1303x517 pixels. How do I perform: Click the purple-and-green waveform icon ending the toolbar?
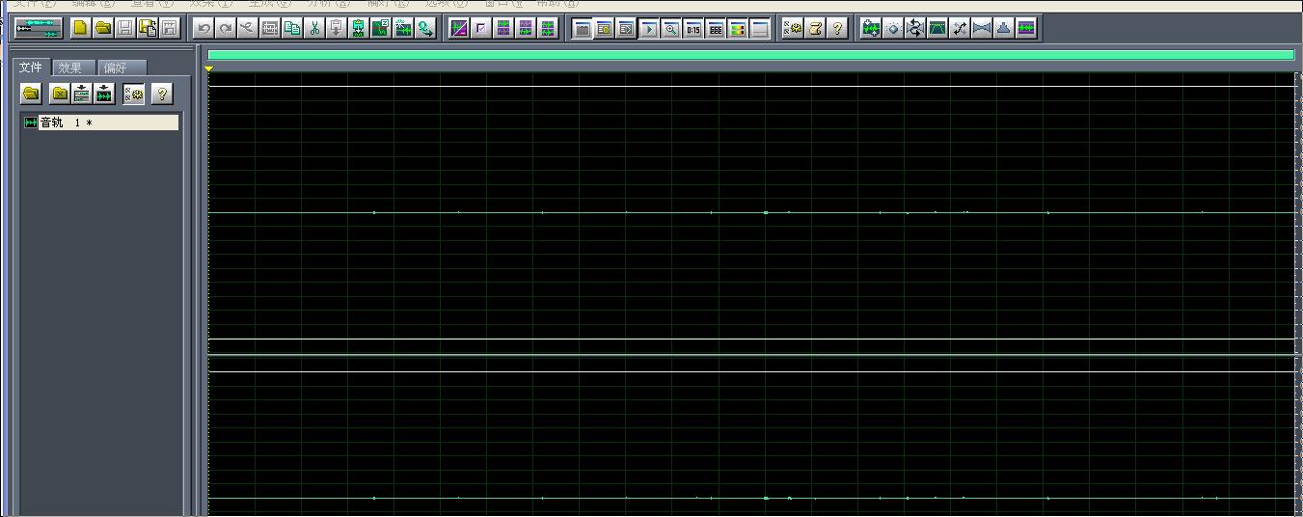[x=1026, y=28]
